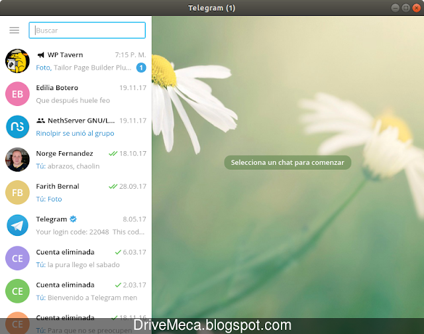Close the Telegram window
Screen dimensions: 424x334
point(416,8)
